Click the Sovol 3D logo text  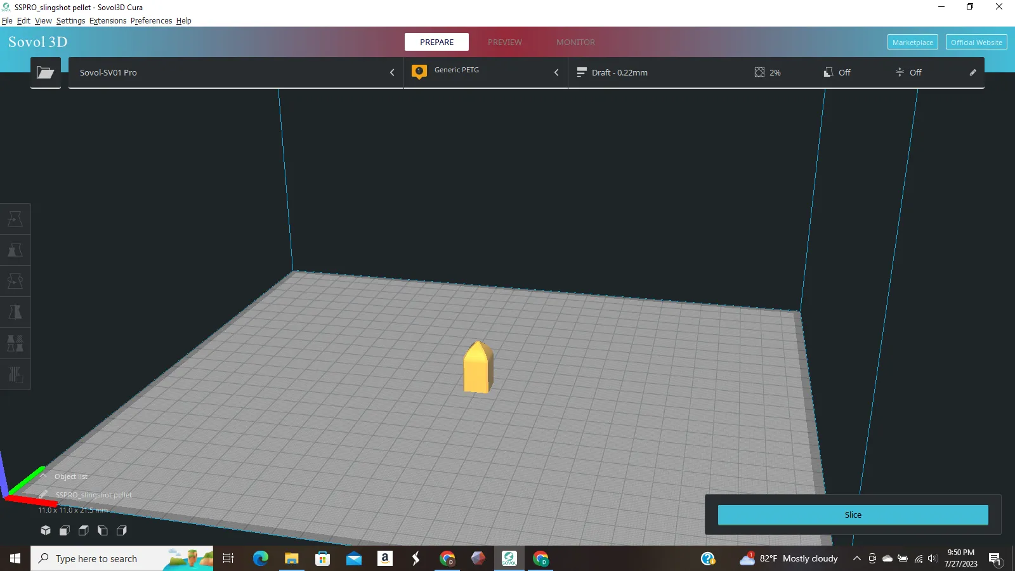point(37,42)
